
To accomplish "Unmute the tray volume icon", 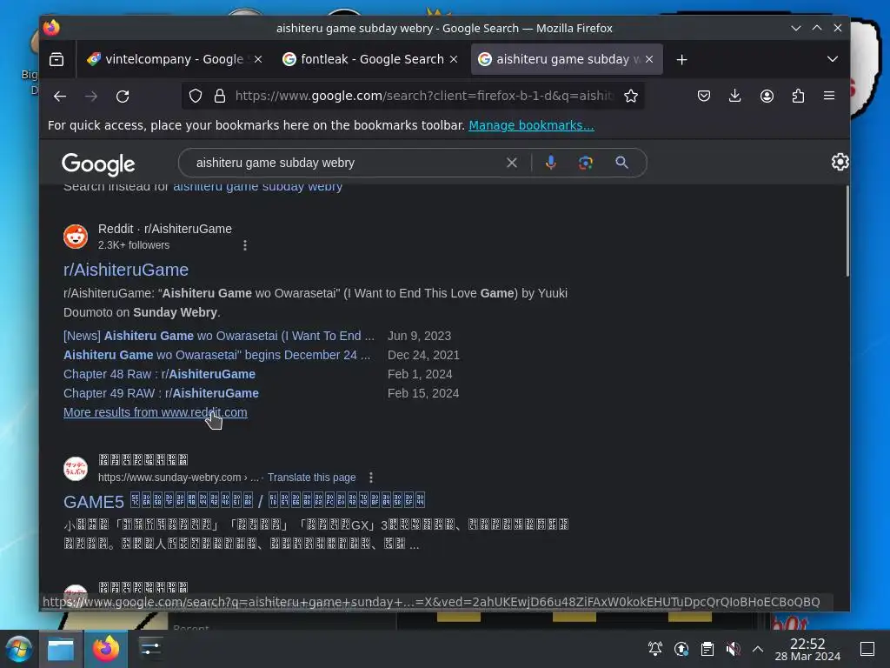I will pyautogui.click(x=733, y=649).
